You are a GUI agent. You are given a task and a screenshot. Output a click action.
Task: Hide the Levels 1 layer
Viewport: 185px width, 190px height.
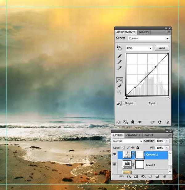point(115,165)
